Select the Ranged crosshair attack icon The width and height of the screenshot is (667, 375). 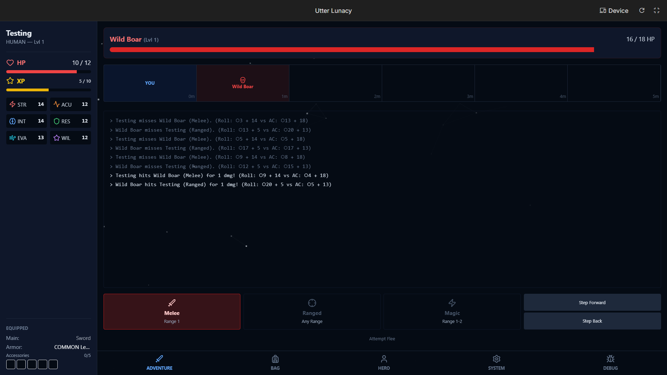point(312,303)
